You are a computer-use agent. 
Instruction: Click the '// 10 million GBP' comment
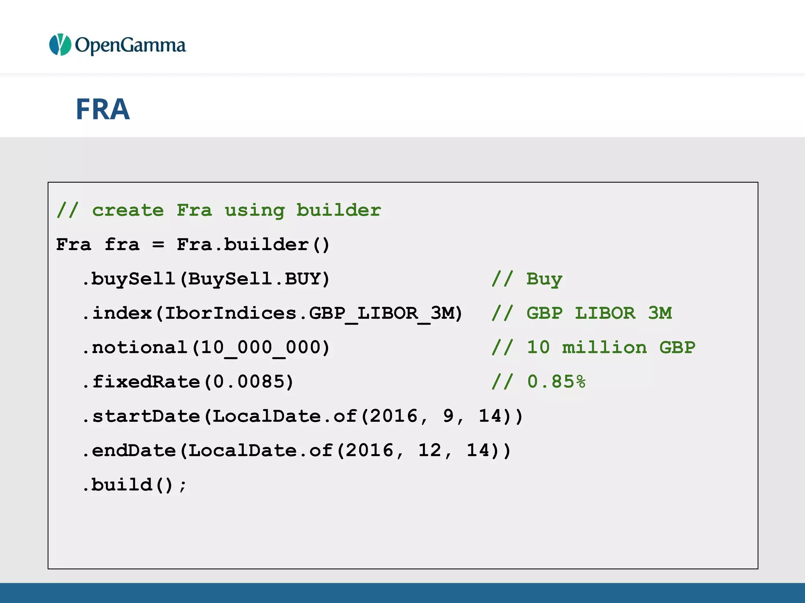[594, 348]
